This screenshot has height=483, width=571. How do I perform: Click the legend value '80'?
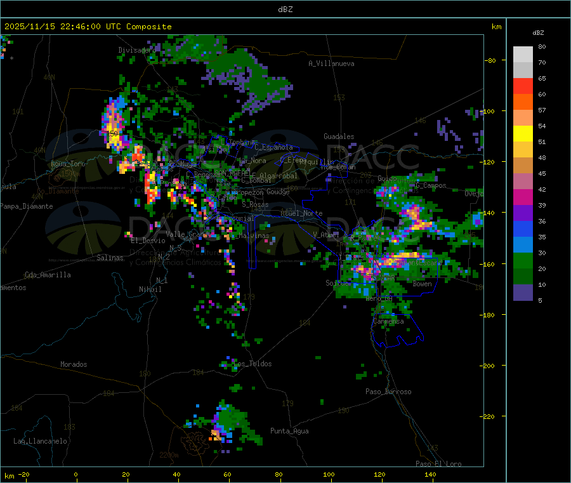pyautogui.click(x=542, y=46)
